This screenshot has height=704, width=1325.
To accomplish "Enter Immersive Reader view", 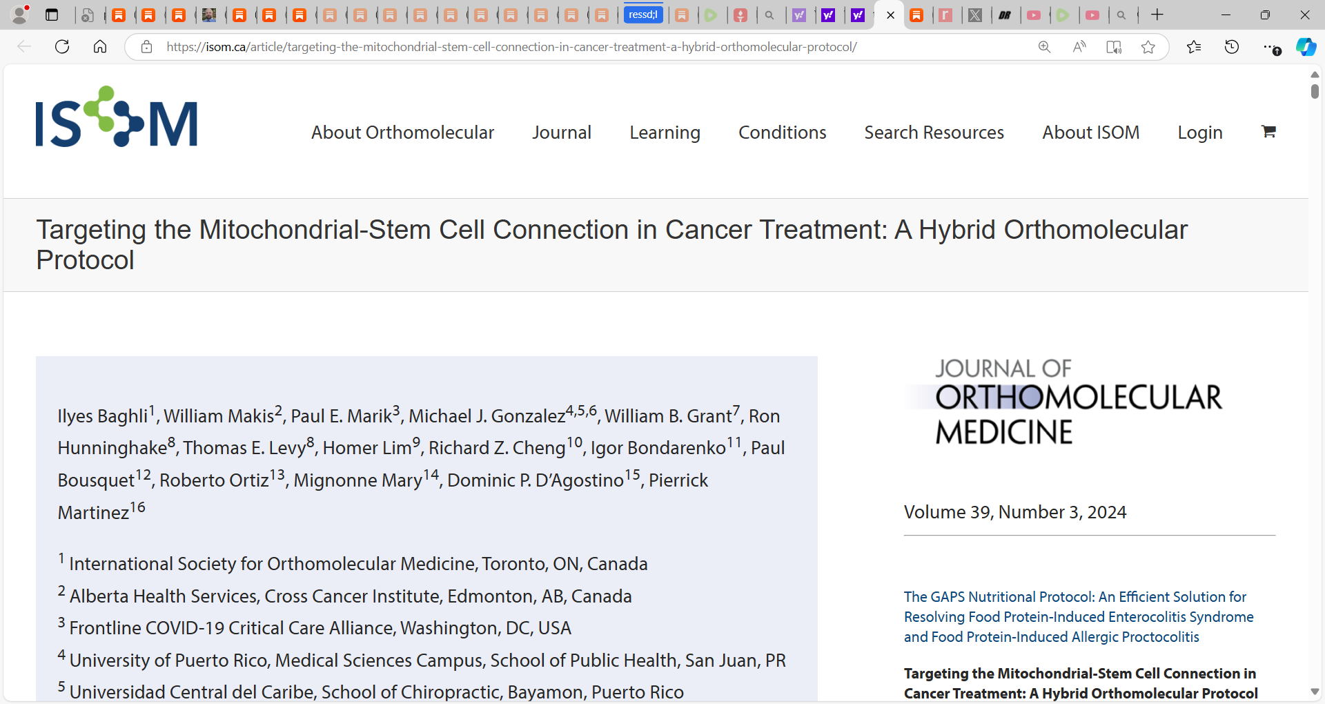I will 1113,47.
